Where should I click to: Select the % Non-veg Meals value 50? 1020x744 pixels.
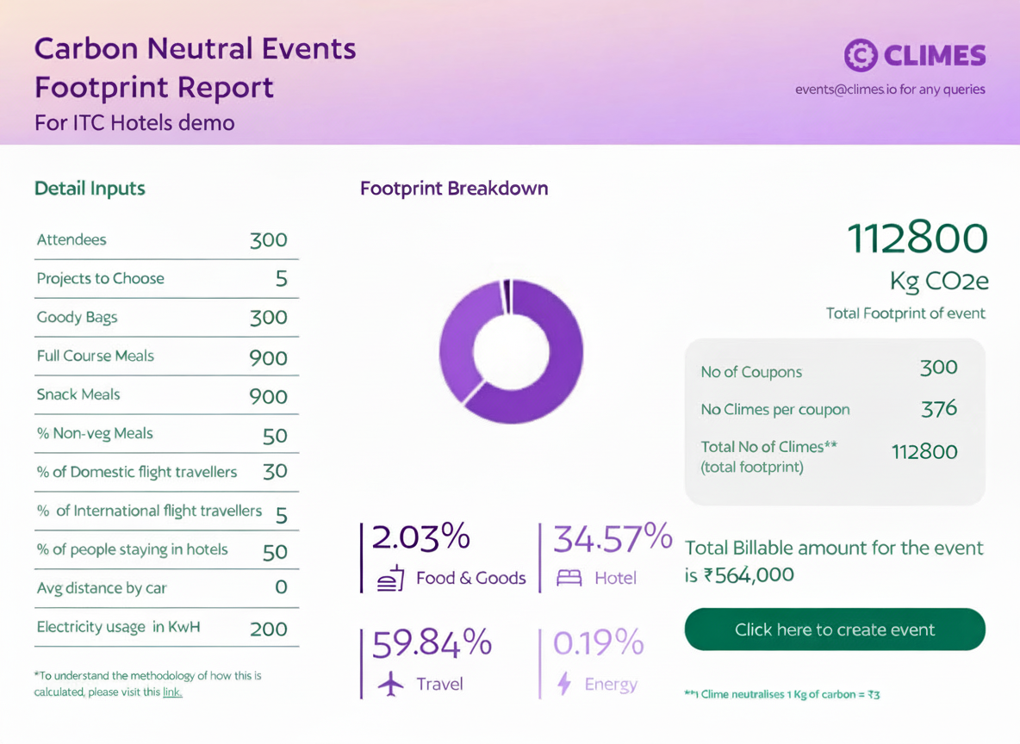(275, 436)
